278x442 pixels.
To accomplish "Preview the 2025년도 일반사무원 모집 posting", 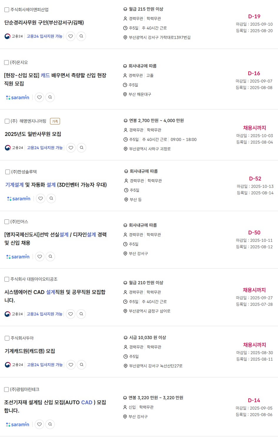I will pyautogui.click(x=81, y=148).
